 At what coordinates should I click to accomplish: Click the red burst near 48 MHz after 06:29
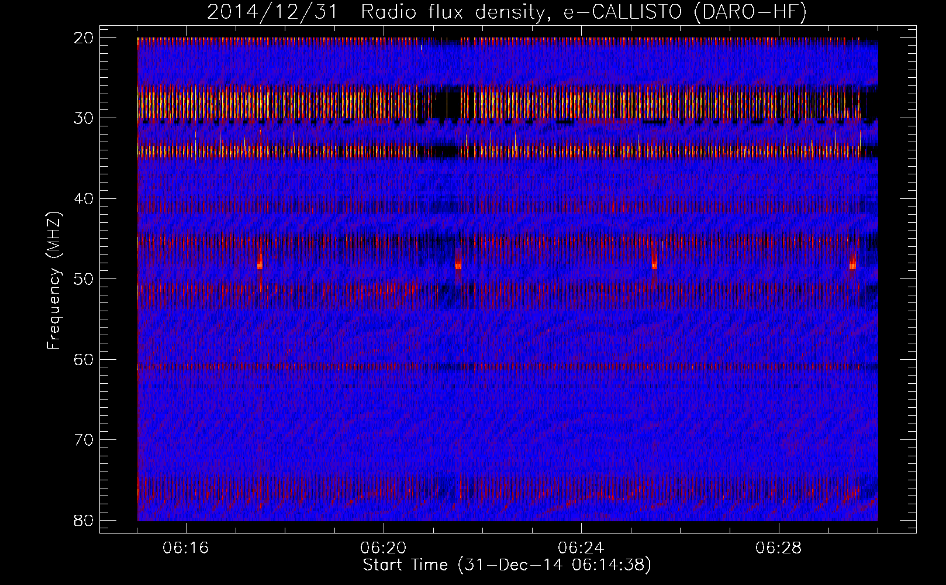[853, 262]
